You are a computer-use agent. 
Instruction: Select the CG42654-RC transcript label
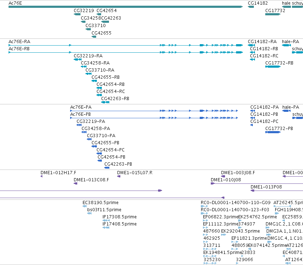pos(111,92)
